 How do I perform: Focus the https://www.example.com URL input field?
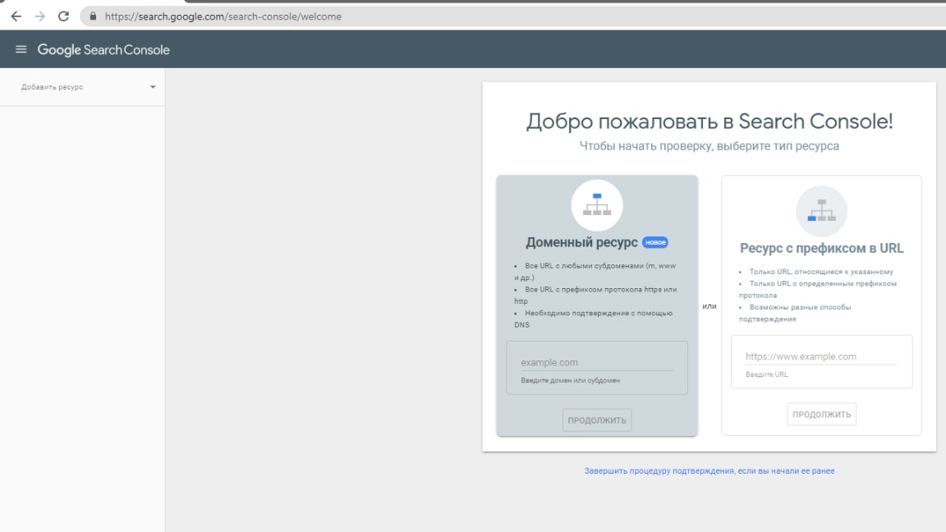822,356
